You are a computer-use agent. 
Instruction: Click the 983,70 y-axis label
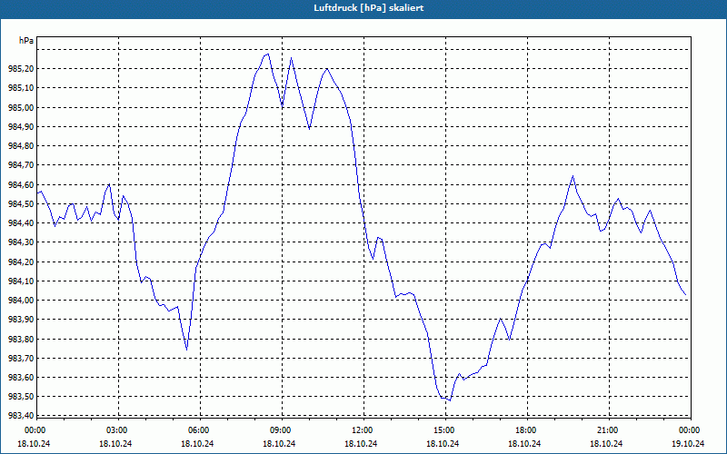21,358
